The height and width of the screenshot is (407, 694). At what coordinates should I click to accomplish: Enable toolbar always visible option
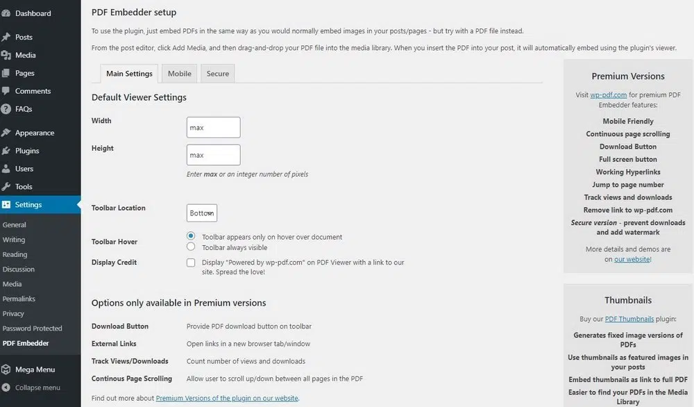191,247
